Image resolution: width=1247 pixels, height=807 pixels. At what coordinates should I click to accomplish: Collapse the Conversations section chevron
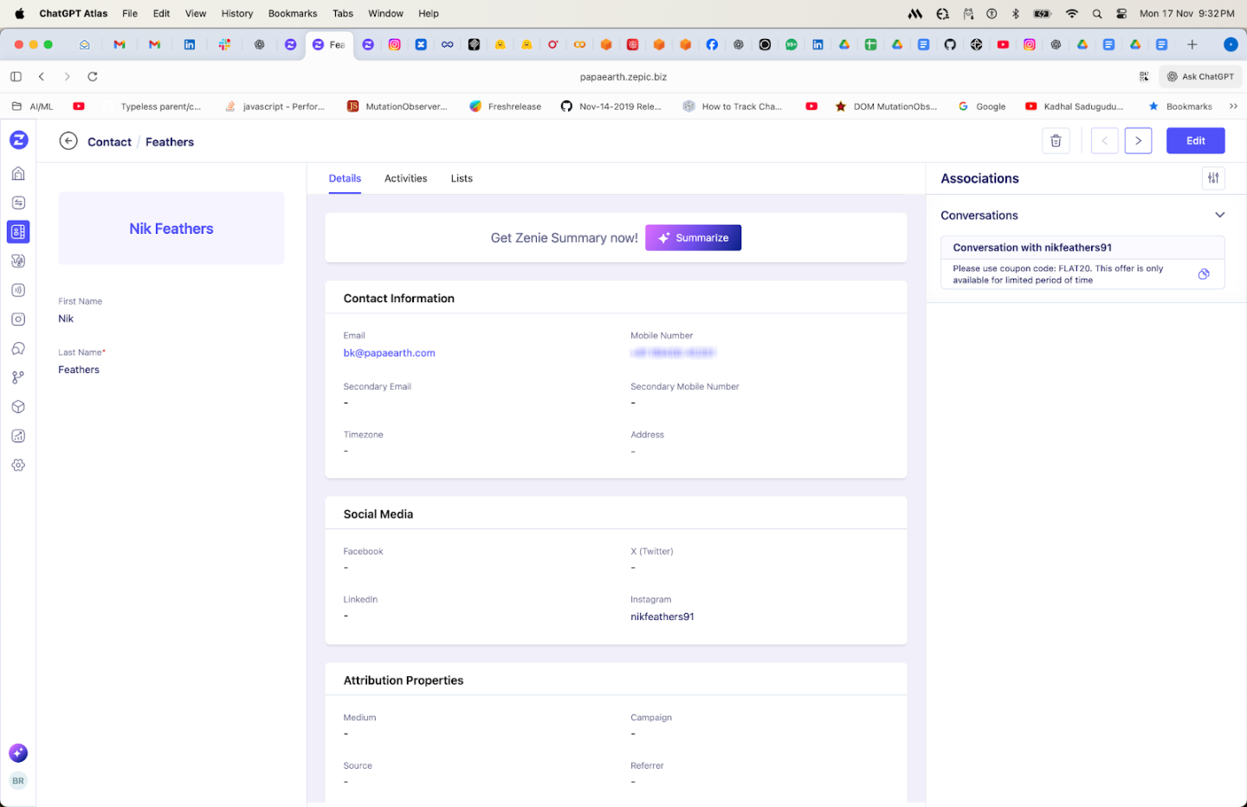1219,216
